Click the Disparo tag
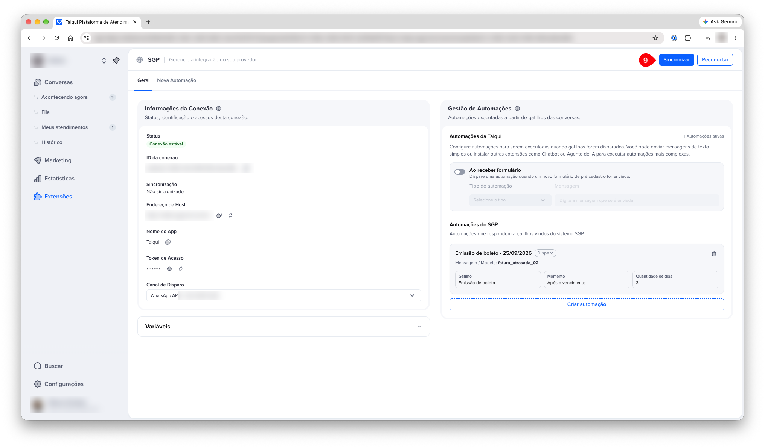Viewport: 765px width, 448px height. (x=545, y=253)
